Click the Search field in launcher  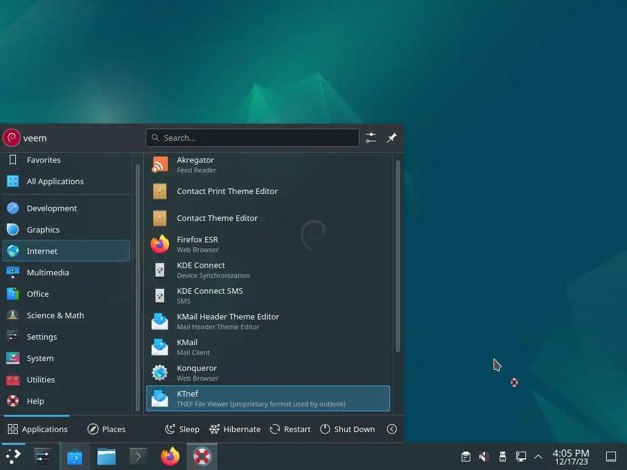(x=252, y=138)
